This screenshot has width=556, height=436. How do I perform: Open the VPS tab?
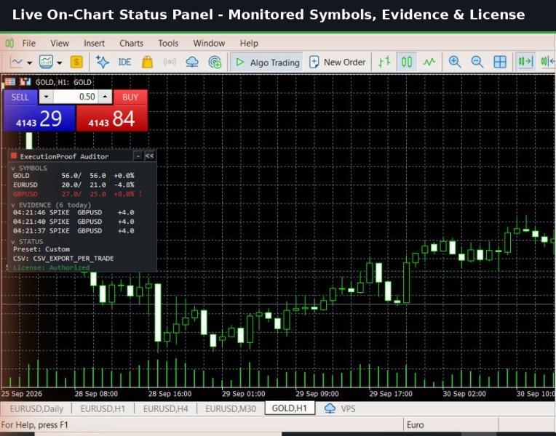pos(340,408)
